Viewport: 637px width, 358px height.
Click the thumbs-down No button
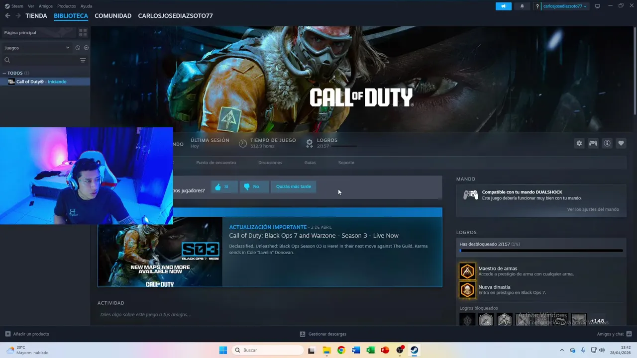(254, 186)
